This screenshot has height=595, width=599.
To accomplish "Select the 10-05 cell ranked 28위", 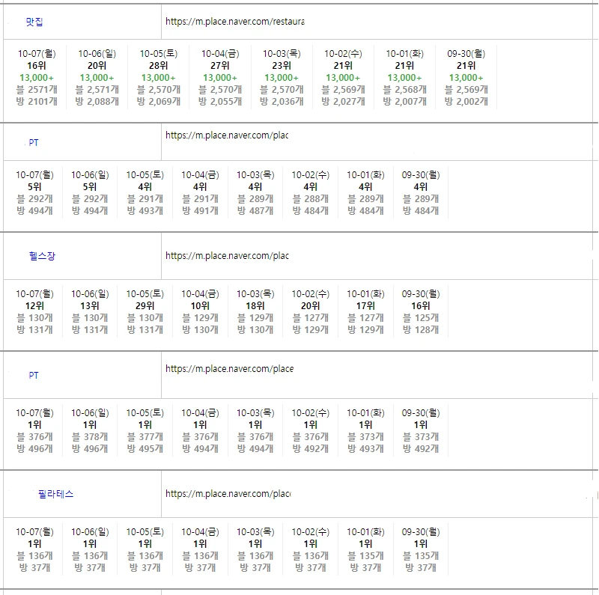I will pyautogui.click(x=158, y=77).
